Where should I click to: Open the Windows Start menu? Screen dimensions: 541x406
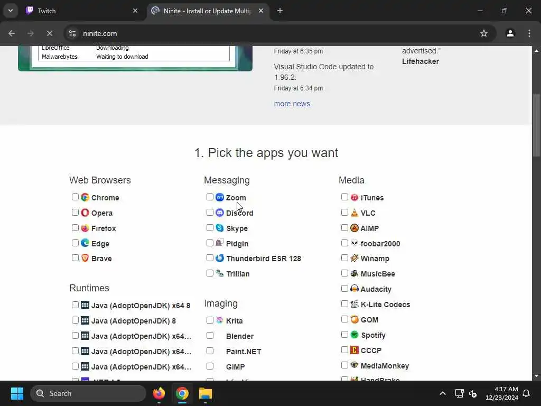[x=17, y=393]
